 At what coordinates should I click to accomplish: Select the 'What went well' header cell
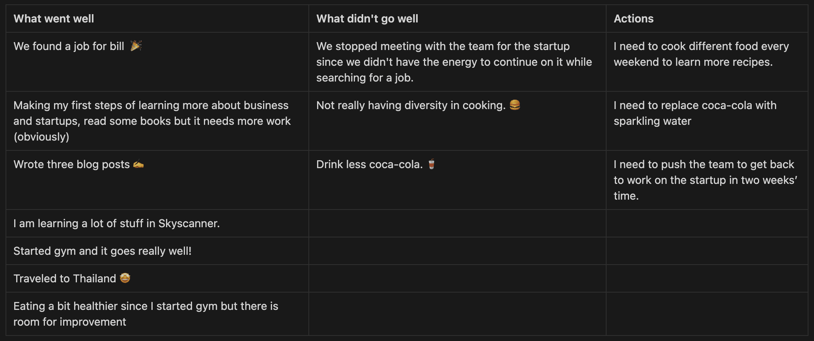click(157, 19)
